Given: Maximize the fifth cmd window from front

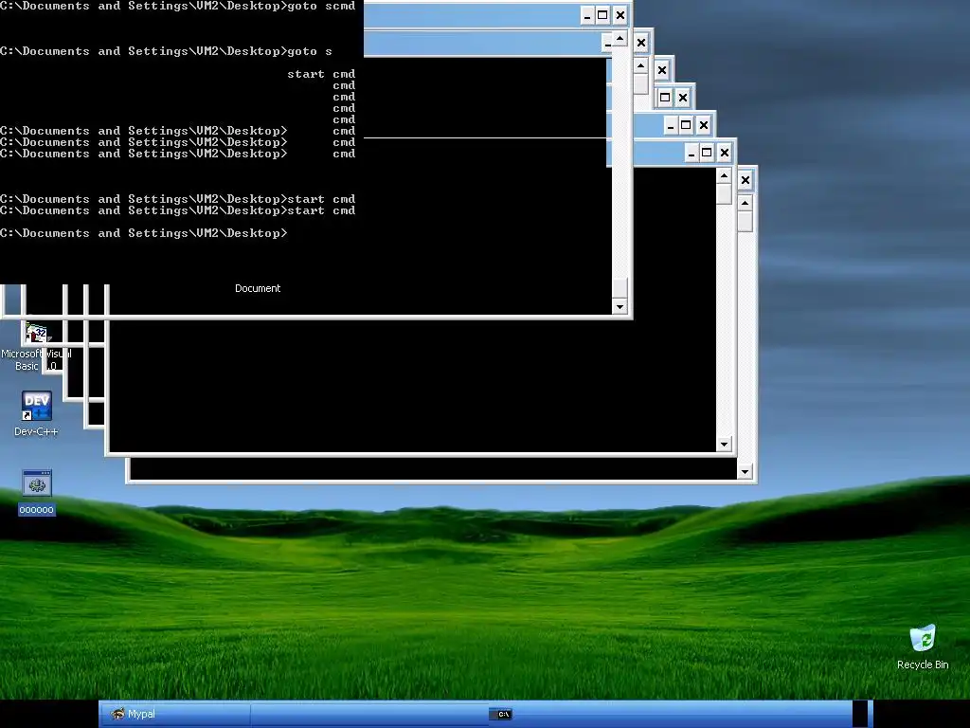Looking at the screenshot, I should 686,125.
